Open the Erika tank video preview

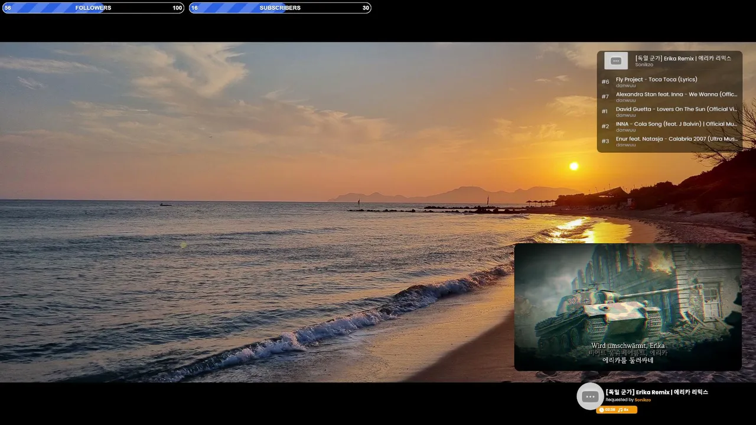coord(628,307)
